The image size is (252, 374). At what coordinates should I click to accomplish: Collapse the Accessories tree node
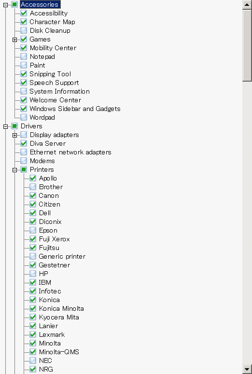[x=5, y=5]
